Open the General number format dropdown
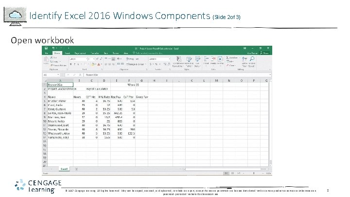Screen dimensions: 350x197 (159, 59)
